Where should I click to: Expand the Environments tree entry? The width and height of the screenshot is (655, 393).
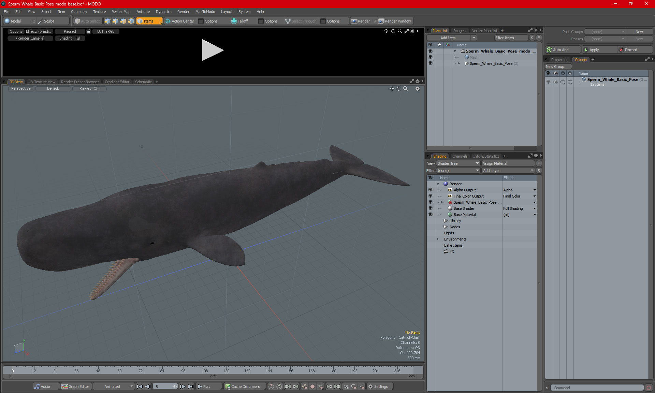pos(438,239)
